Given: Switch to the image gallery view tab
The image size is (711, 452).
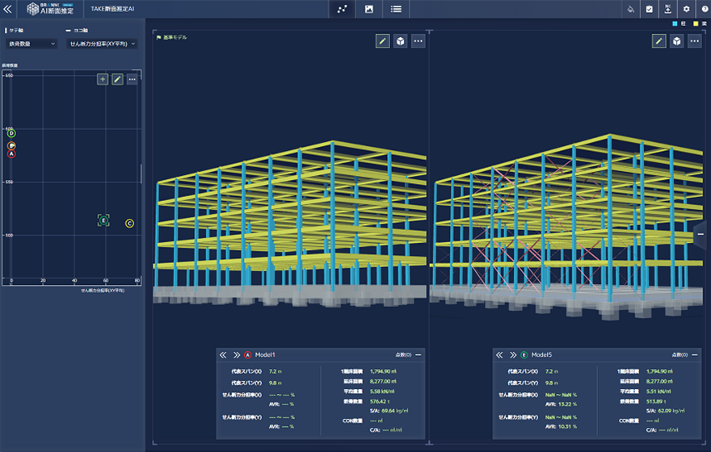Looking at the screenshot, I should pyautogui.click(x=369, y=9).
